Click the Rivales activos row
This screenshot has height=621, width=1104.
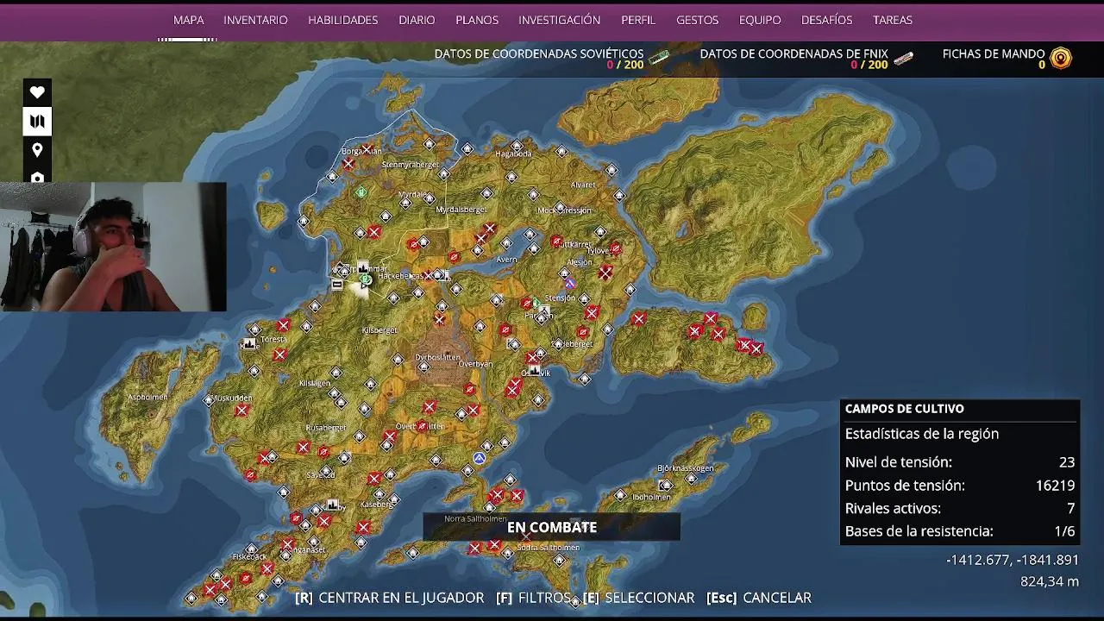coord(960,509)
